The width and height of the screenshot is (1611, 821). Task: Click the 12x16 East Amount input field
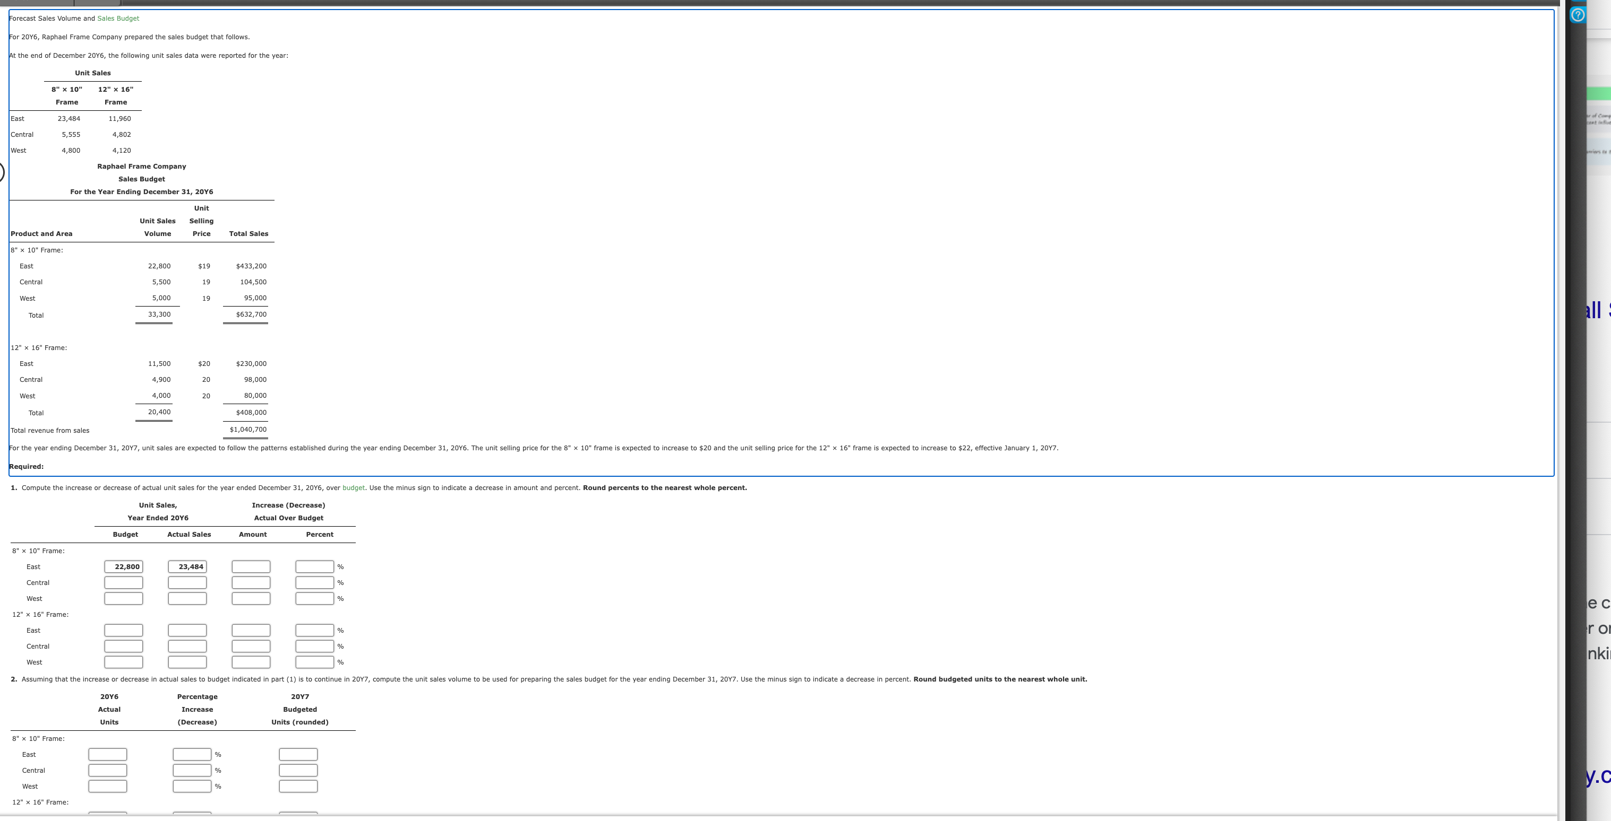(x=251, y=630)
